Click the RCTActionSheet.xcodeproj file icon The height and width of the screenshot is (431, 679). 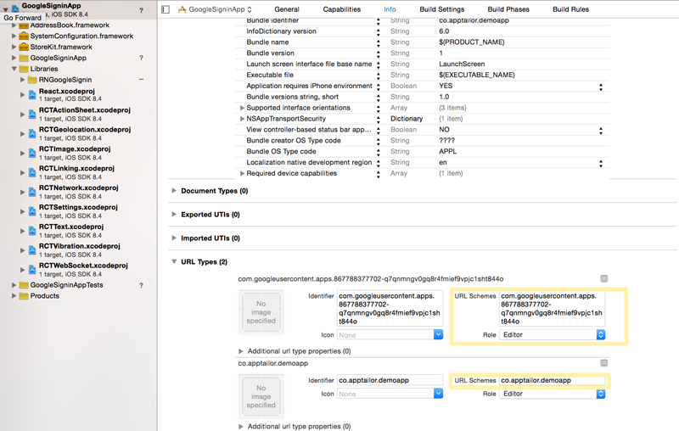click(x=32, y=115)
